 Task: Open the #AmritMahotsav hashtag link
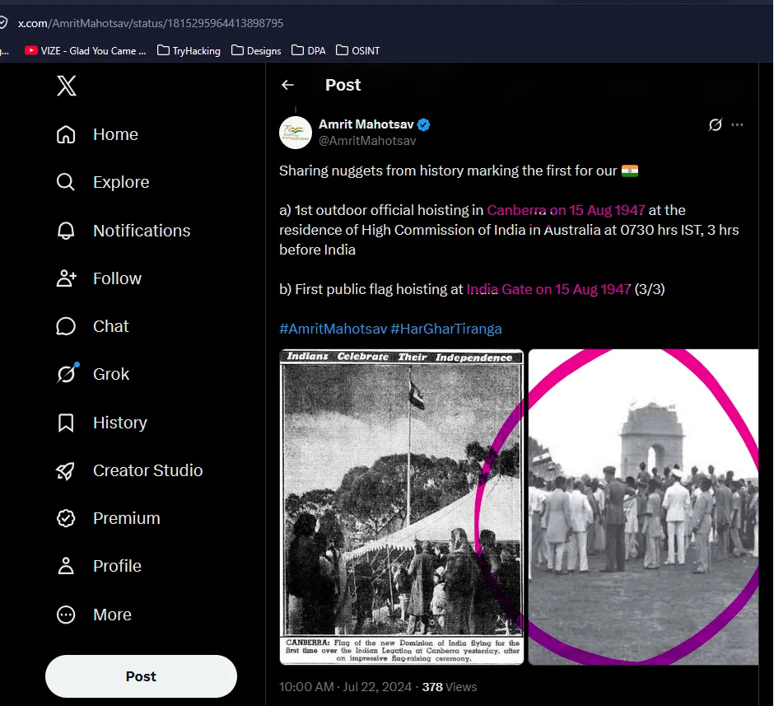point(333,329)
